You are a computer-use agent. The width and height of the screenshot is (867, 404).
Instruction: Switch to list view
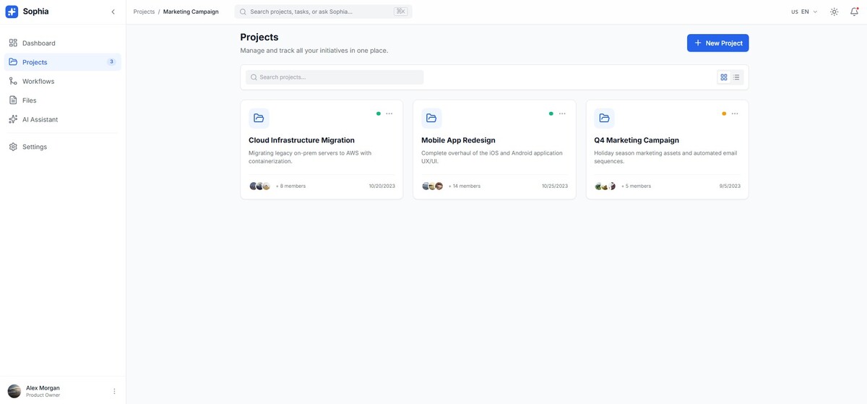coord(736,77)
